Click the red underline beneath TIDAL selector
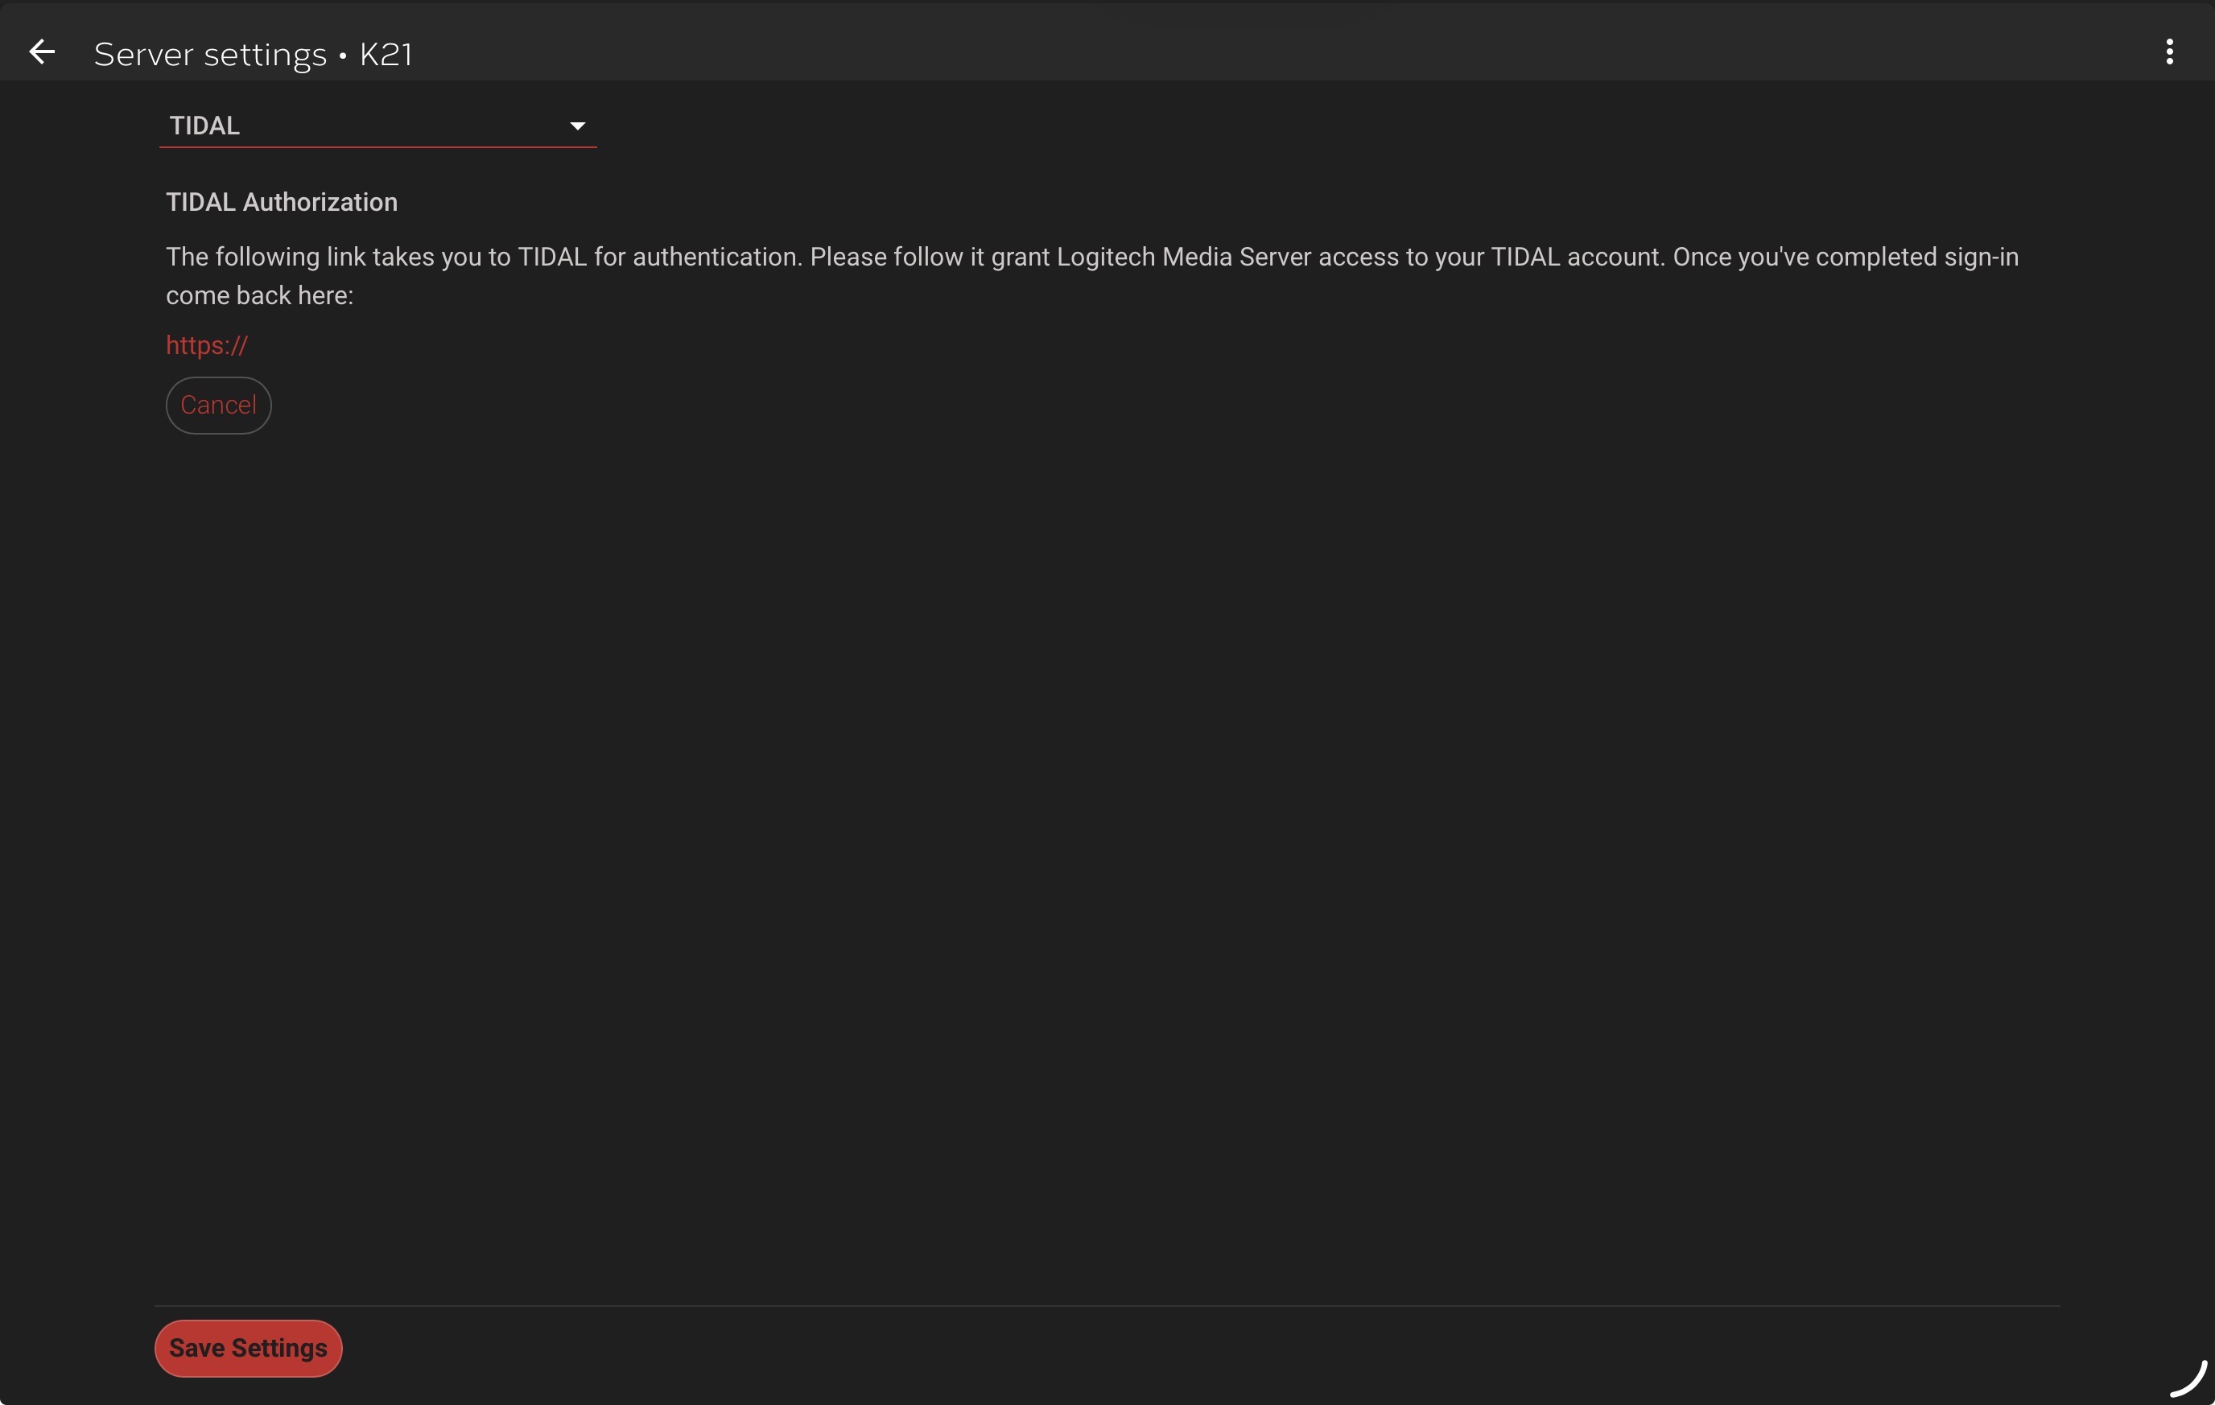 (x=377, y=146)
